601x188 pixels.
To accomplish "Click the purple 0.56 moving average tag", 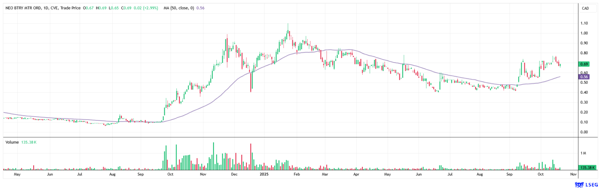I will coord(584,77).
